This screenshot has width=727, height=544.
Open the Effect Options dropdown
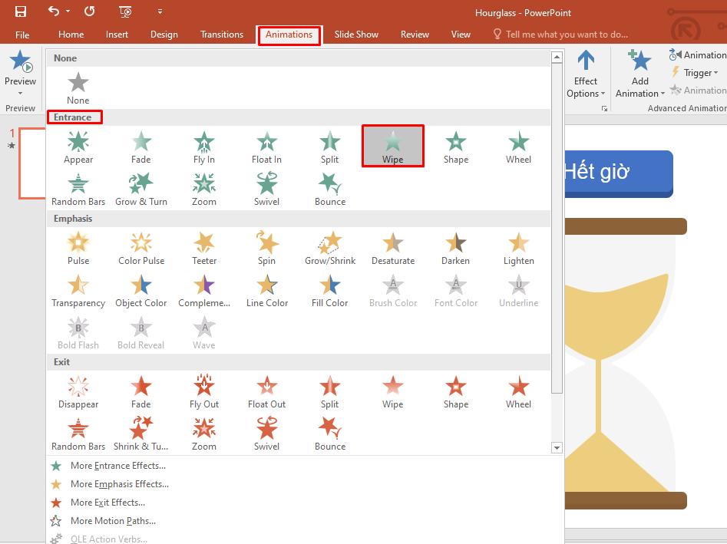point(586,75)
